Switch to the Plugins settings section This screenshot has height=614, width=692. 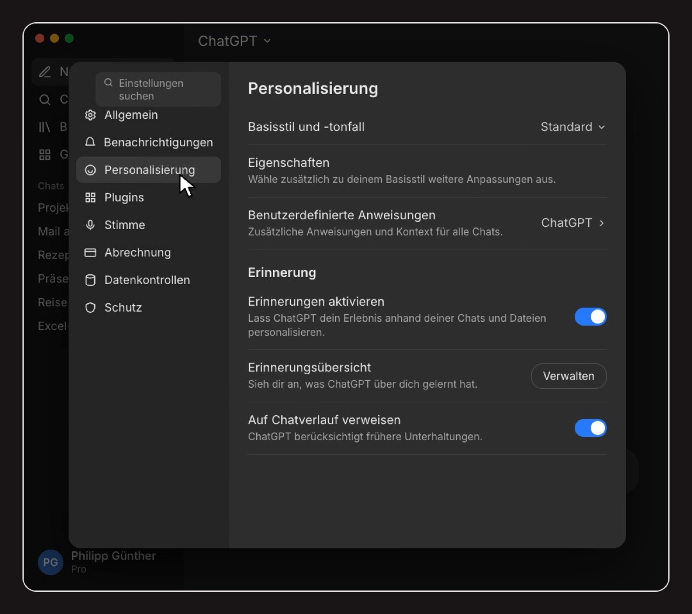tap(149, 198)
